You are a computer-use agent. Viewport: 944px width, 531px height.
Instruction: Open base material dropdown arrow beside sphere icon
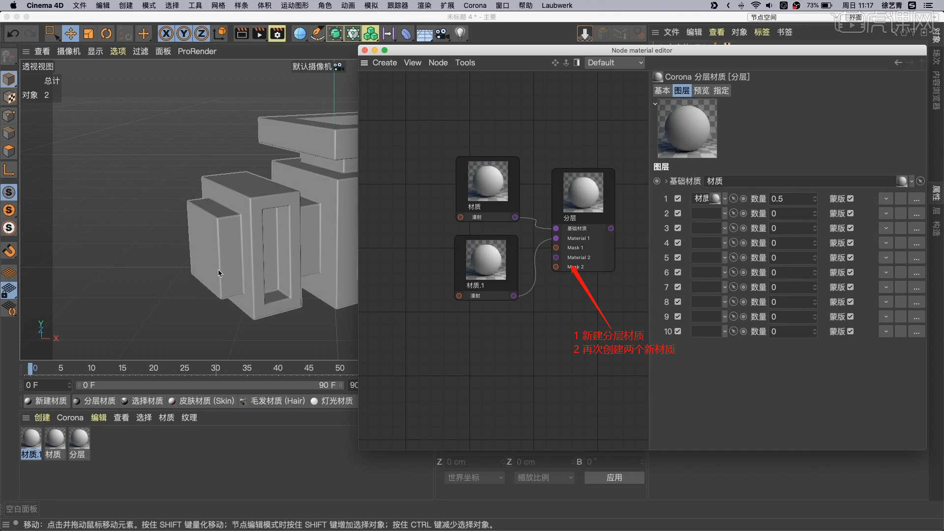pyautogui.click(x=912, y=181)
